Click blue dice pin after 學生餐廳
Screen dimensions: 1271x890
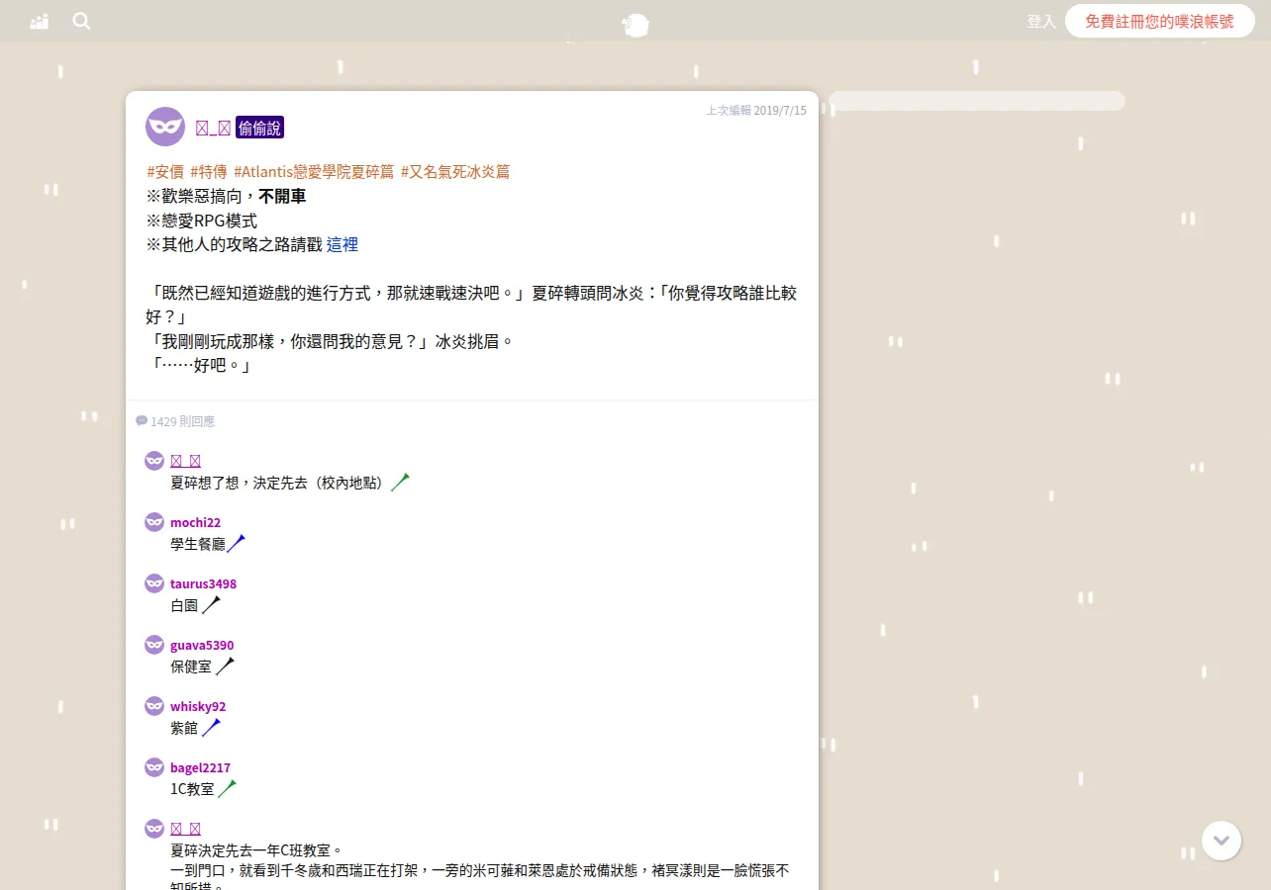point(237,543)
